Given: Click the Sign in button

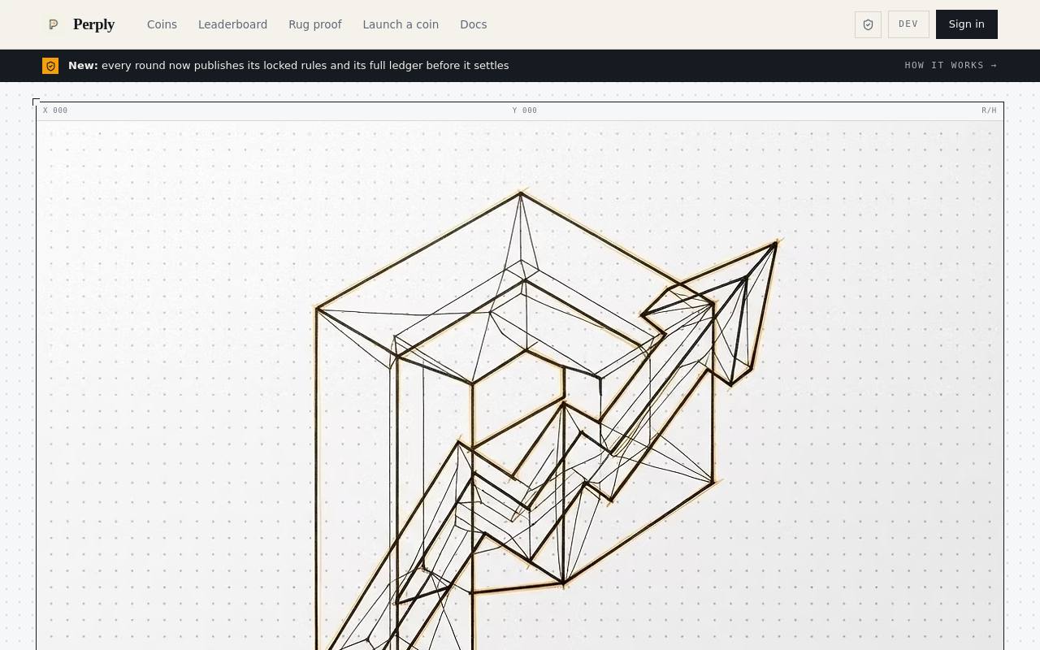Looking at the screenshot, I should [967, 24].
